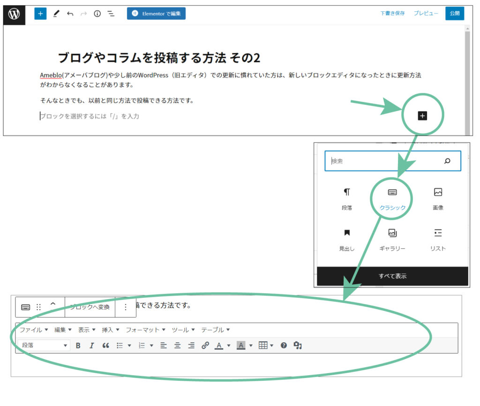Open the 挿入 menu
Image resolution: width=480 pixels, height=406 pixels.
click(111, 330)
